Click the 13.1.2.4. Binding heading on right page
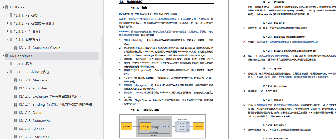Screen dimensions: 336x139 [x=289, y=51]
